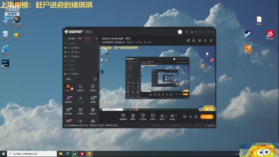Click the store icon beside the bell
The width and height of the screenshot is (279, 157).
coord(199,40)
